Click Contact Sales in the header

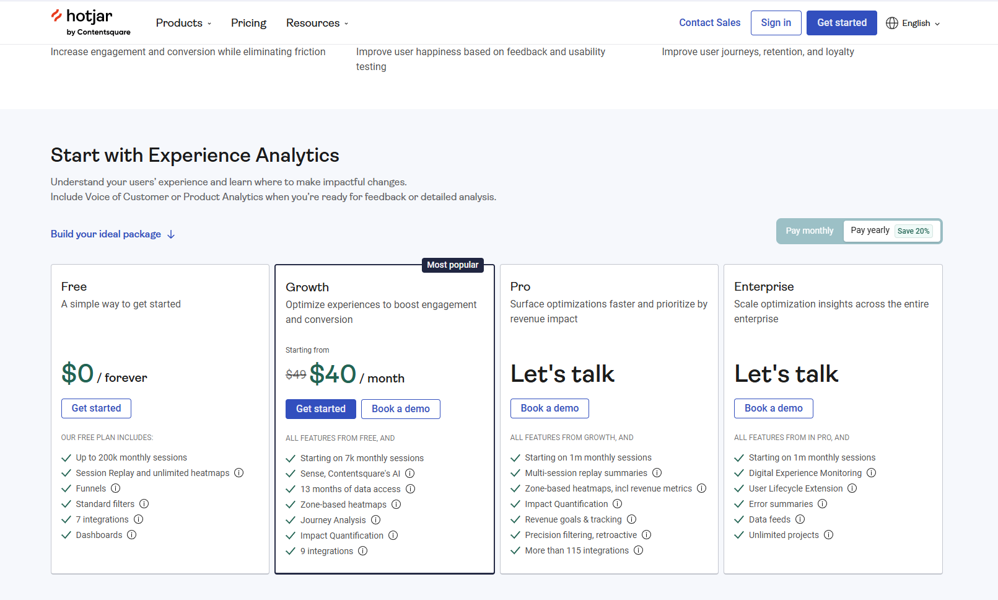(709, 23)
